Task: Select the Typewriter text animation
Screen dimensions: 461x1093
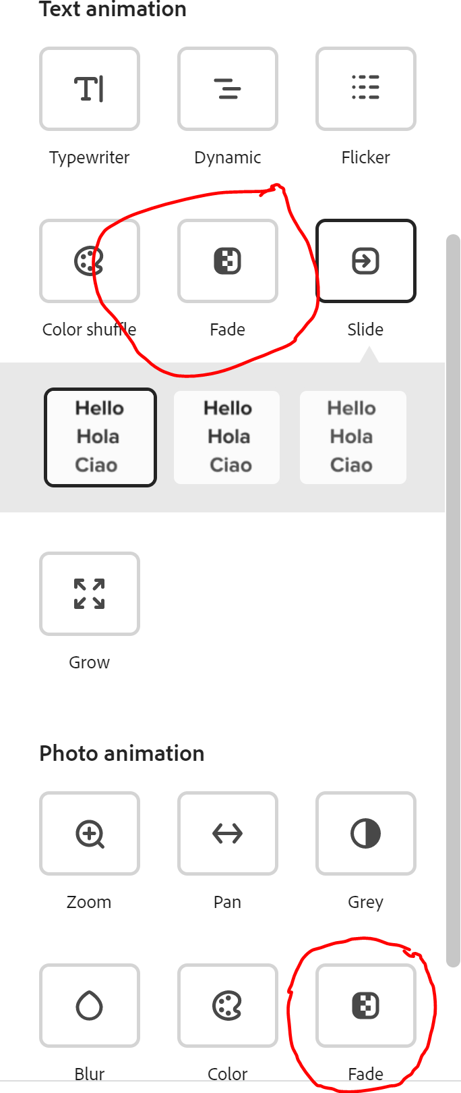Action: 90,88
